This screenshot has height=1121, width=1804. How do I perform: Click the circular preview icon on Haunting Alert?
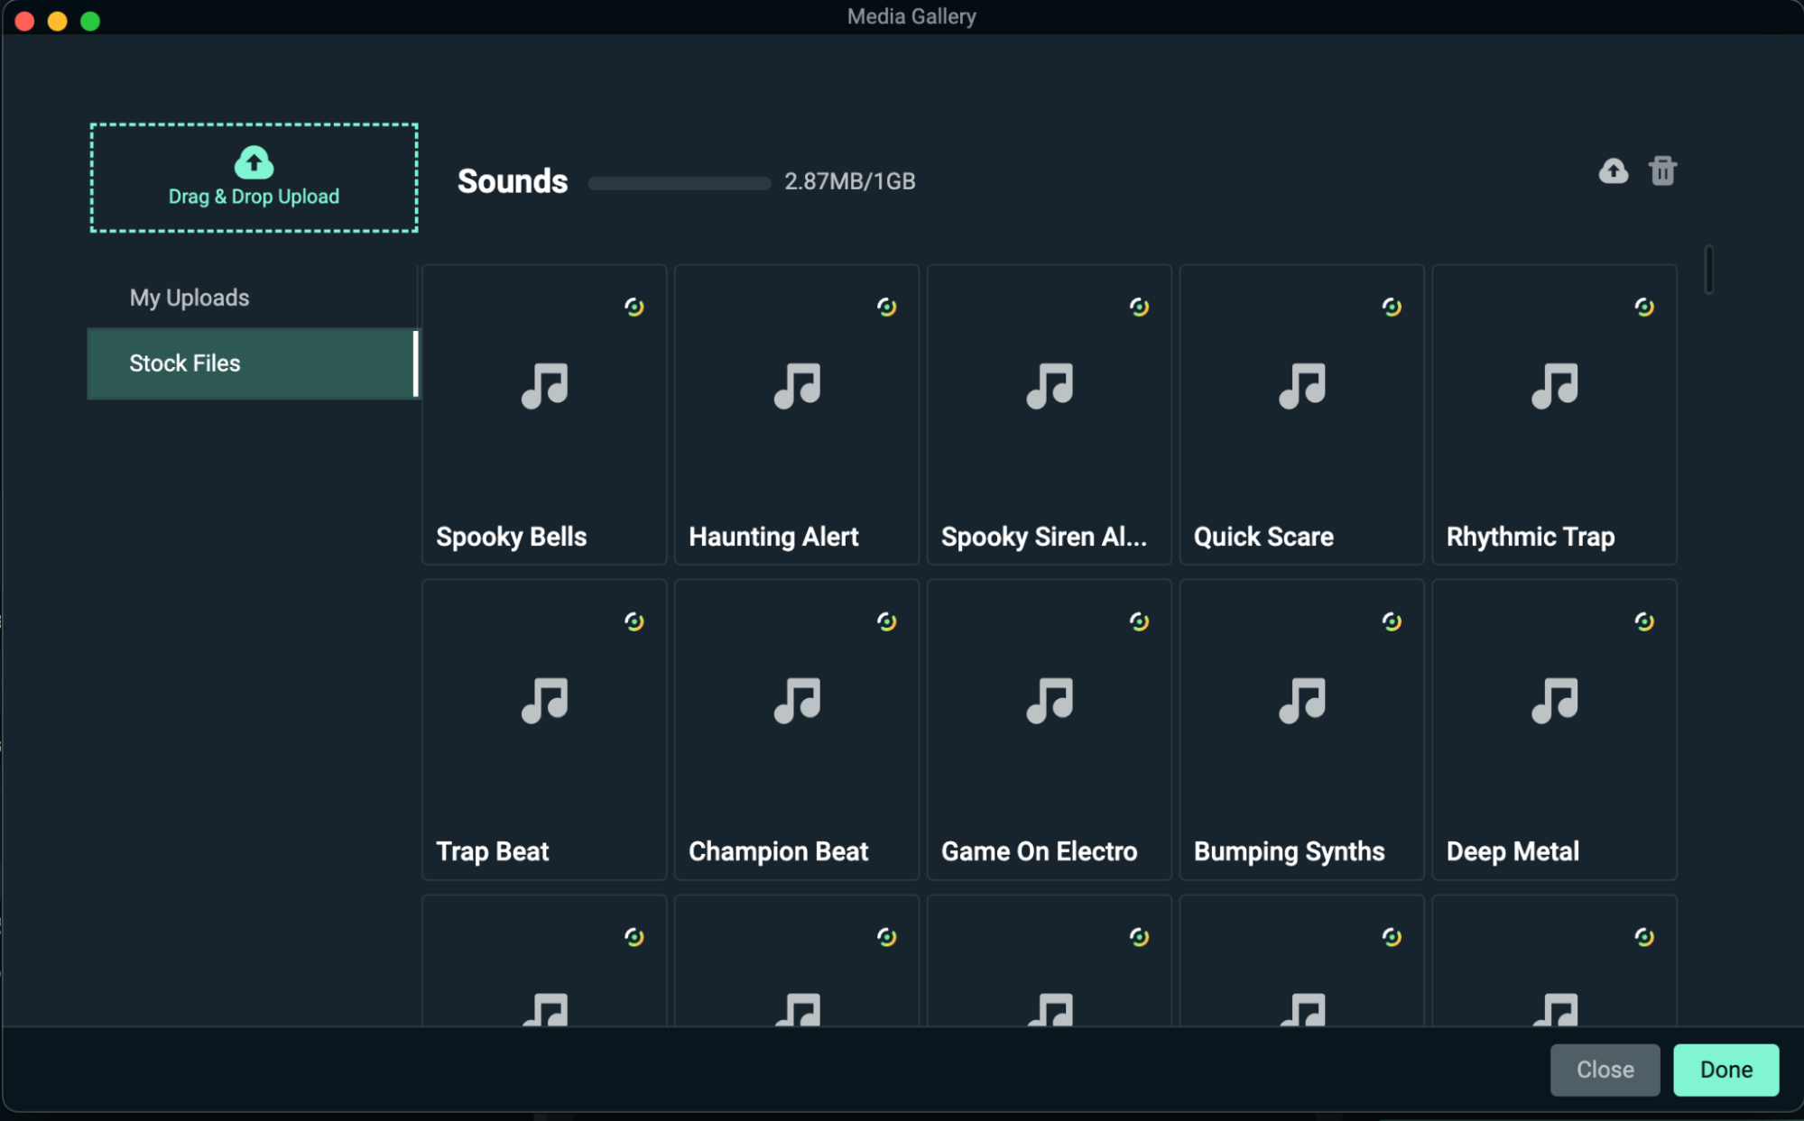coord(886,308)
